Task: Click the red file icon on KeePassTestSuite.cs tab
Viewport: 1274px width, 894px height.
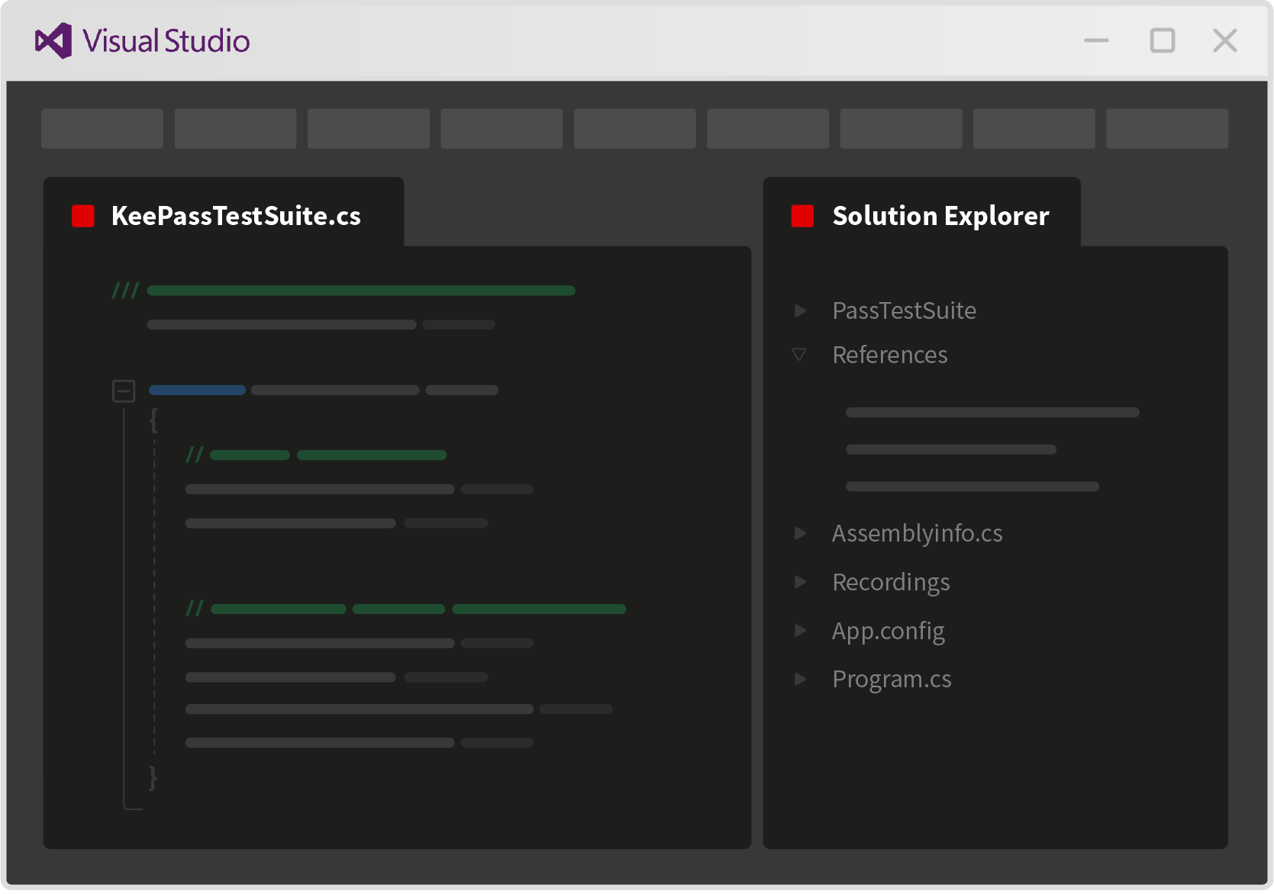Action: [82, 216]
